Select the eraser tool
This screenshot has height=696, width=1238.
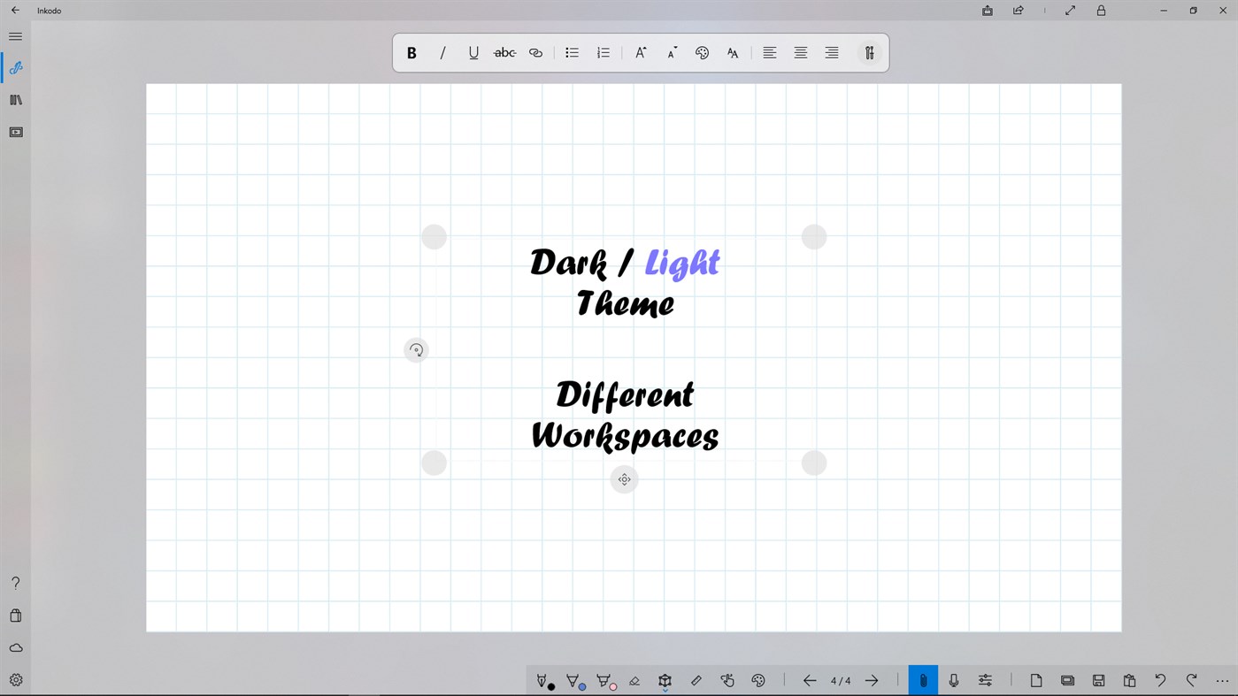coord(634,680)
